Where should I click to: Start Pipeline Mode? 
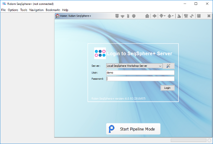point(133,129)
